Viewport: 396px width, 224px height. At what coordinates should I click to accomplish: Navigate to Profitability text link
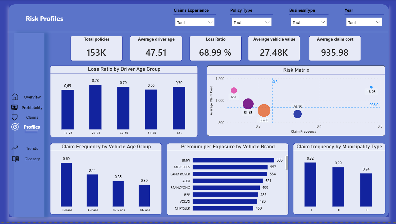click(x=32, y=108)
